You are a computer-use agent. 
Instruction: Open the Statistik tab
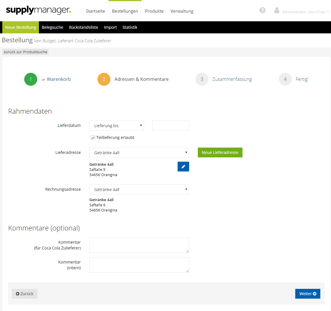point(130,27)
